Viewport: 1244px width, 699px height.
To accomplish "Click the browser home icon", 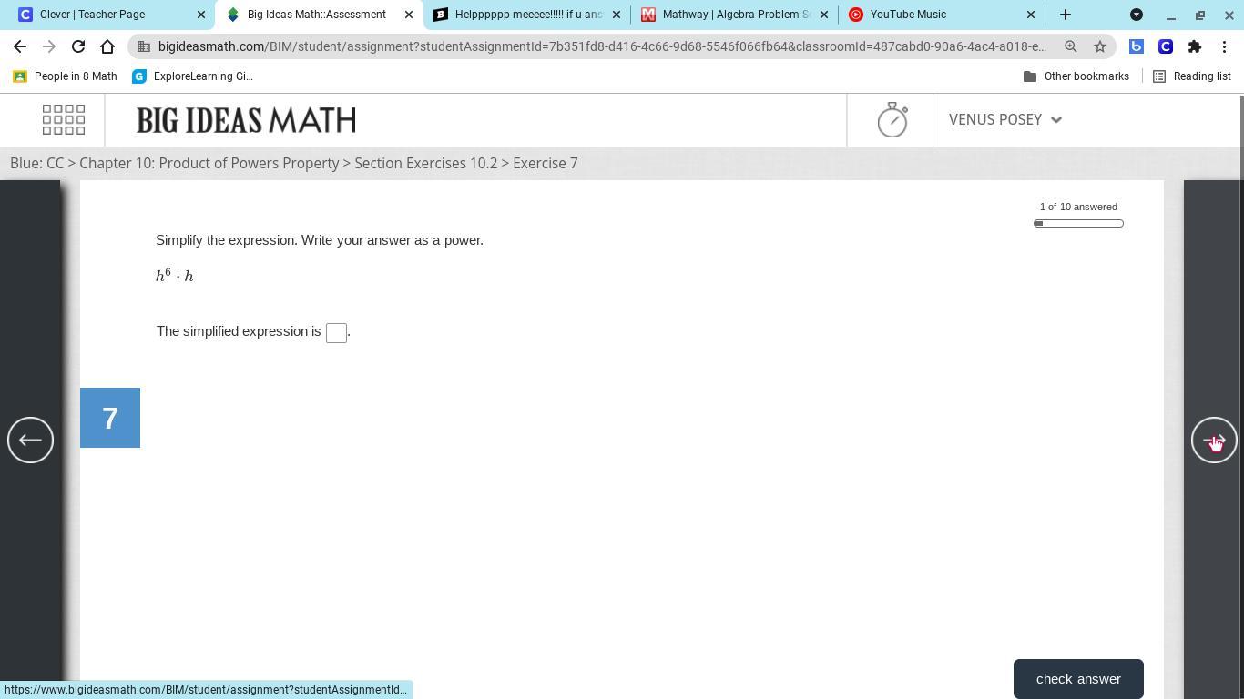I will [x=107, y=46].
